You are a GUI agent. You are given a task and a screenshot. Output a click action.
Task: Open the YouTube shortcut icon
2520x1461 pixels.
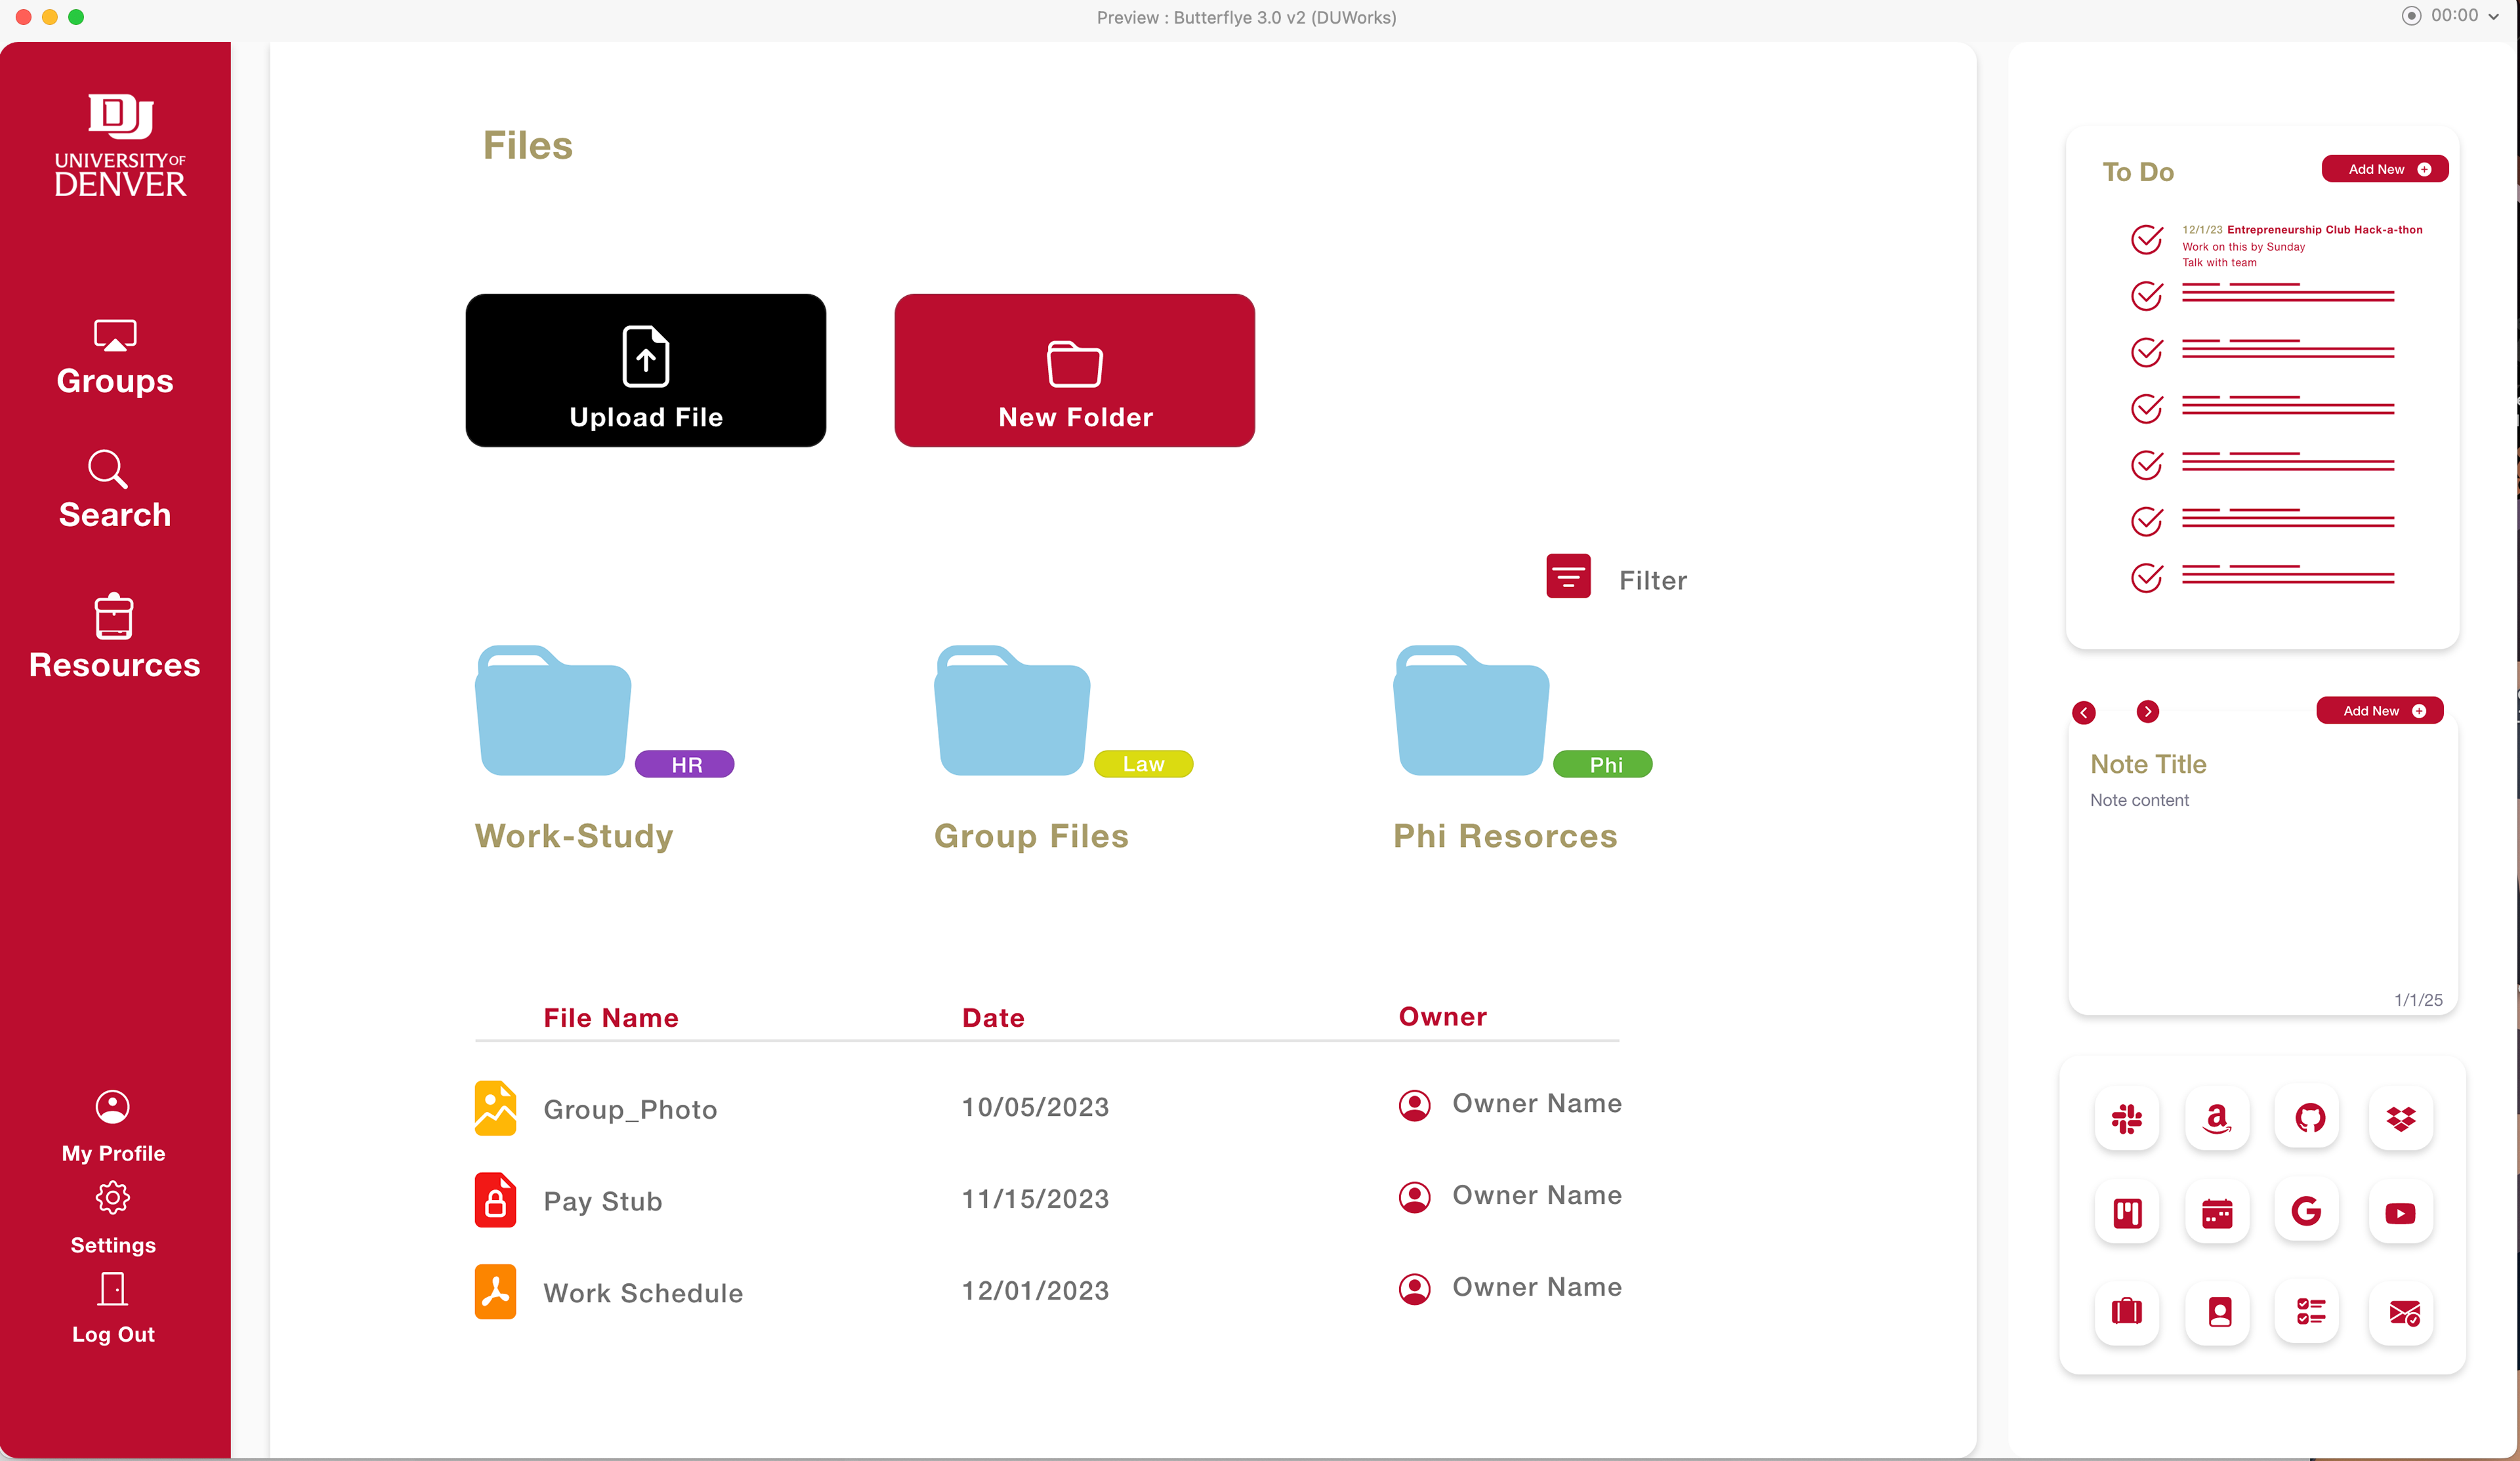2400,1213
